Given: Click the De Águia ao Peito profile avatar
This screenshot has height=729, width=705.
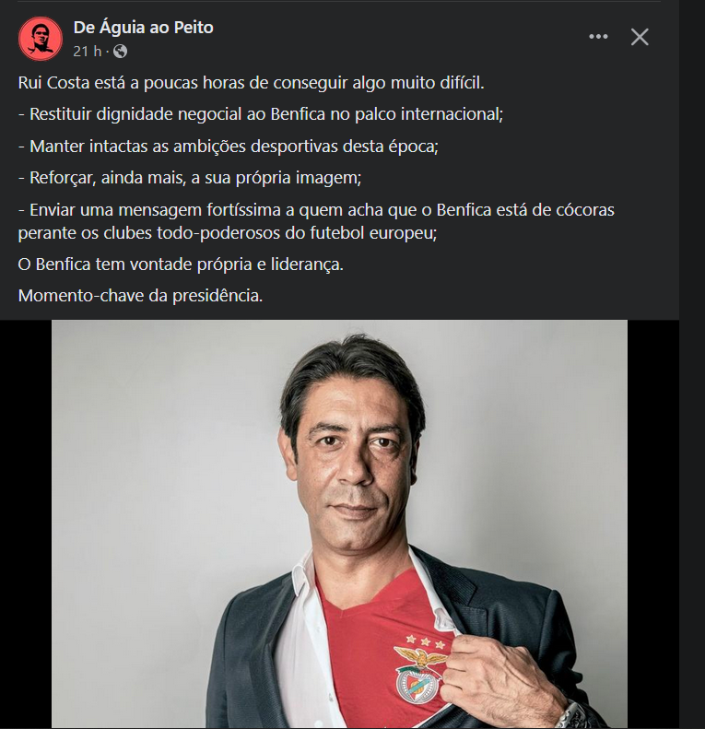Looking at the screenshot, I should 41,39.
